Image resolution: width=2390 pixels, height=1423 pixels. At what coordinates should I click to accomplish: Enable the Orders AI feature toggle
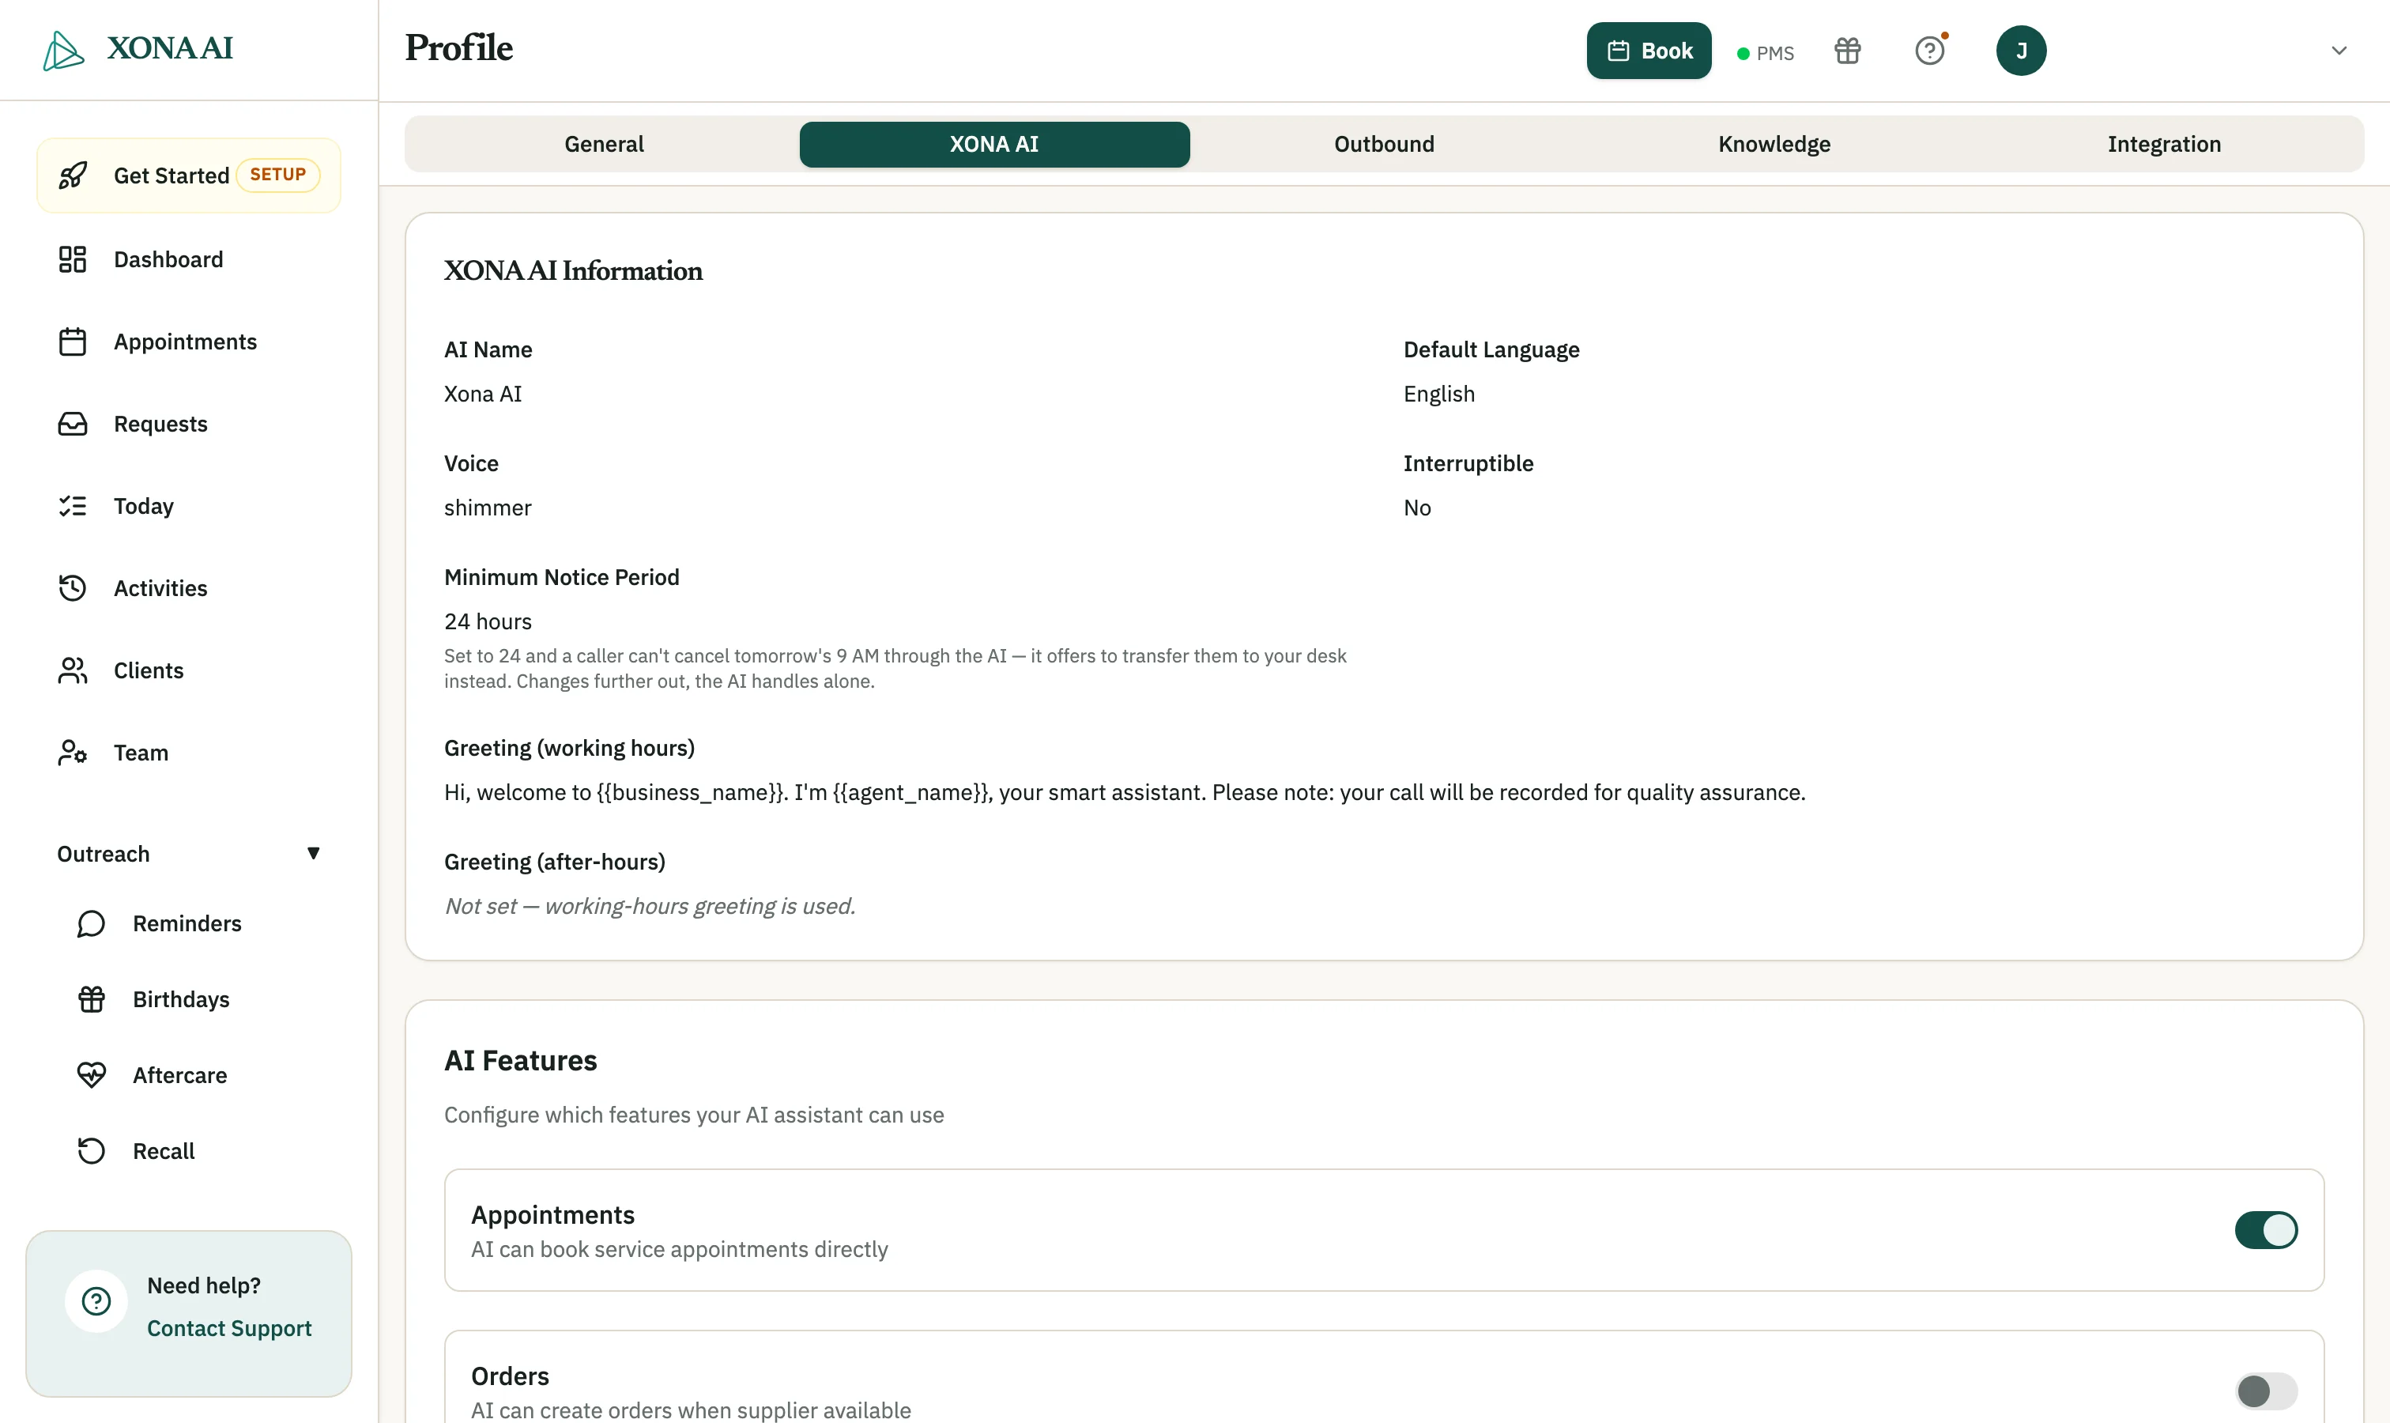click(2265, 1391)
